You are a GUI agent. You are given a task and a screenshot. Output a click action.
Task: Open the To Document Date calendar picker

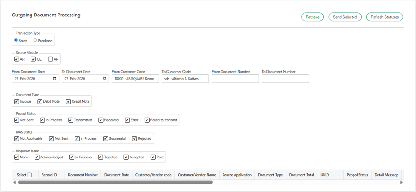click(x=104, y=79)
